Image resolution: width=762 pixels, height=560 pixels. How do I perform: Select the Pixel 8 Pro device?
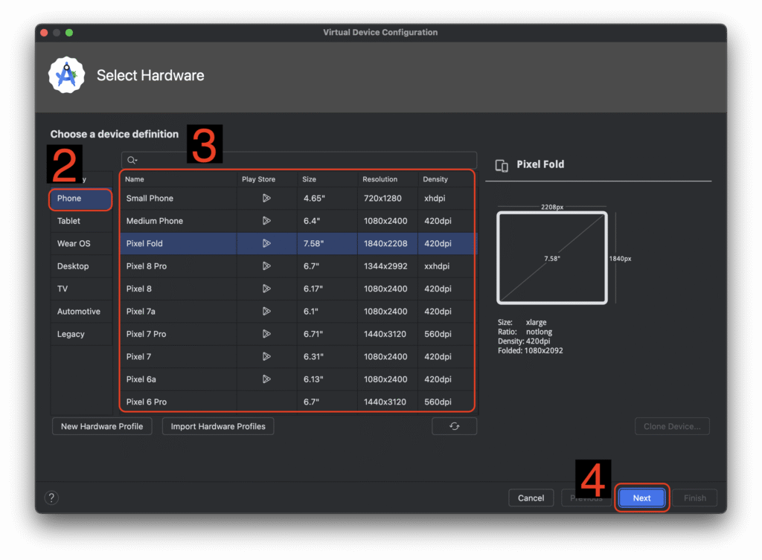coord(147,266)
